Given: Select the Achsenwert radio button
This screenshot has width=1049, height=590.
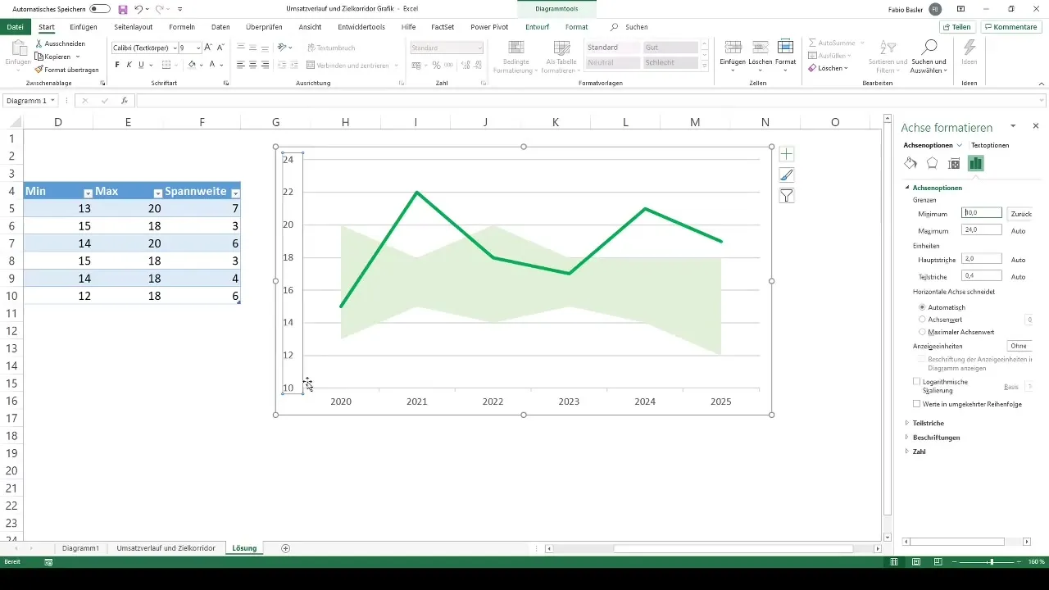Looking at the screenshot, I should click(922, 320).
